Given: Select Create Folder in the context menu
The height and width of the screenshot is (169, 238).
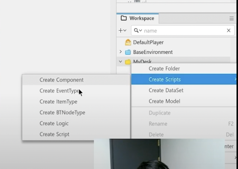Looking at the screenshot, I should [x=184, y=69].
